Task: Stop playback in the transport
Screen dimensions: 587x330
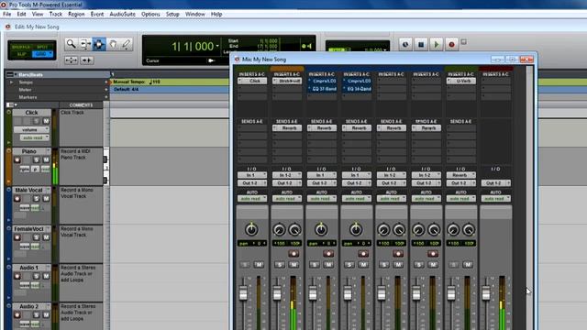Action: [x=421, y=44]
